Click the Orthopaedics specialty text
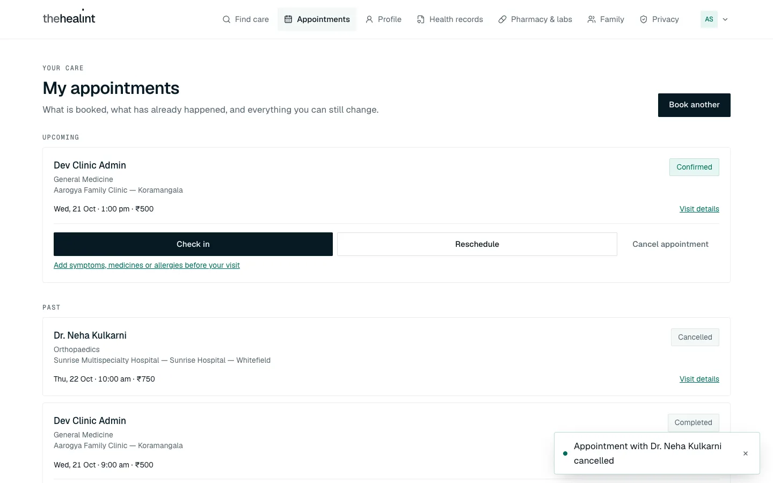This screenshot has height=483, width=773. point(77,349)
